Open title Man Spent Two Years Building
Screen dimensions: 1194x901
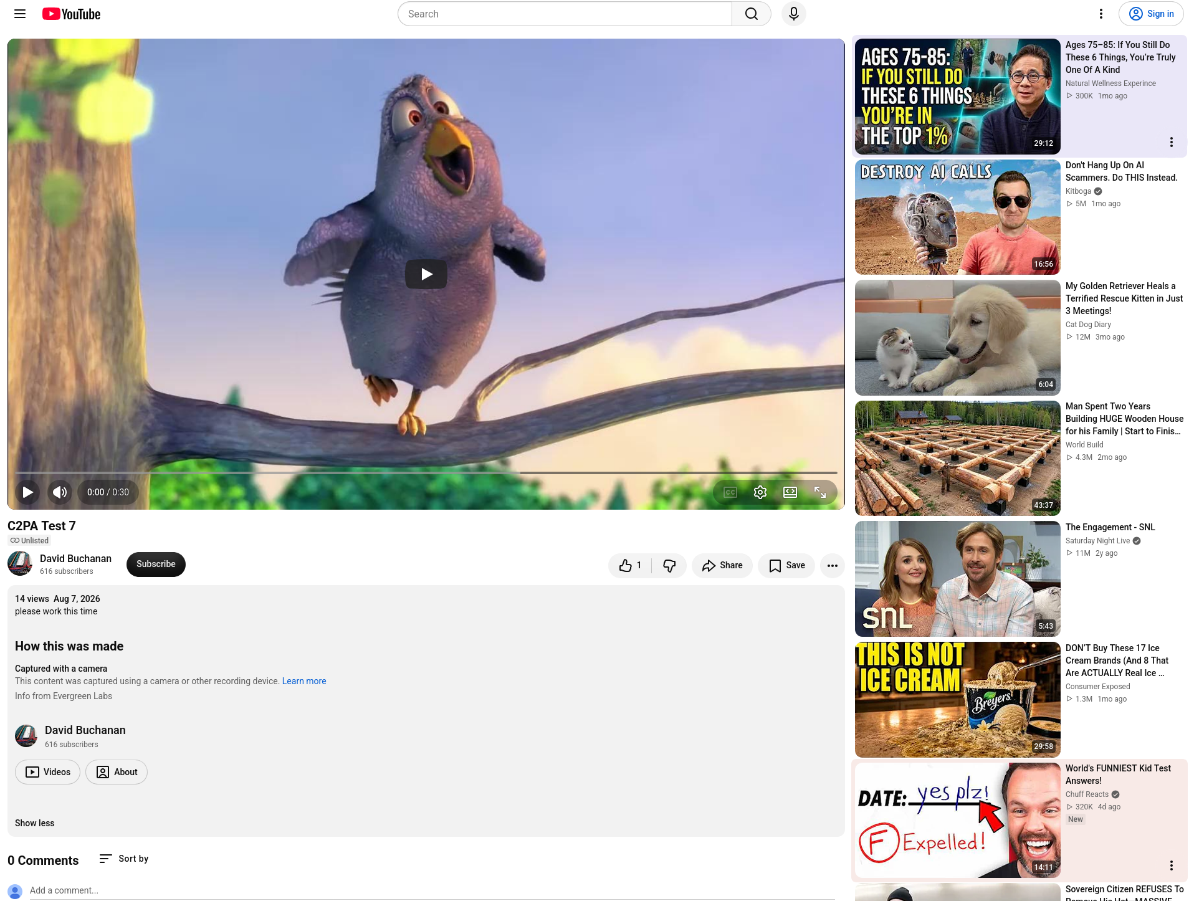coord(1124,419)
